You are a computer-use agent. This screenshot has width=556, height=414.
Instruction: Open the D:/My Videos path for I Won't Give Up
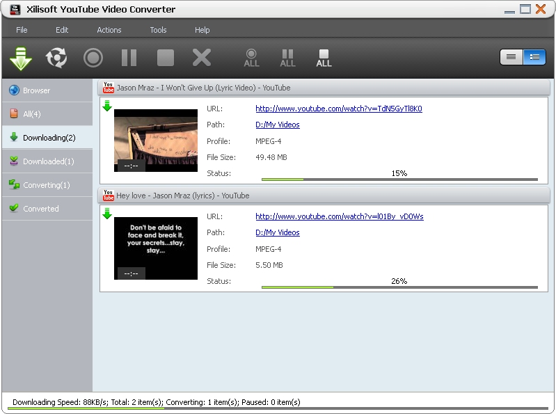pyautogui.click(x=278, y=125)
